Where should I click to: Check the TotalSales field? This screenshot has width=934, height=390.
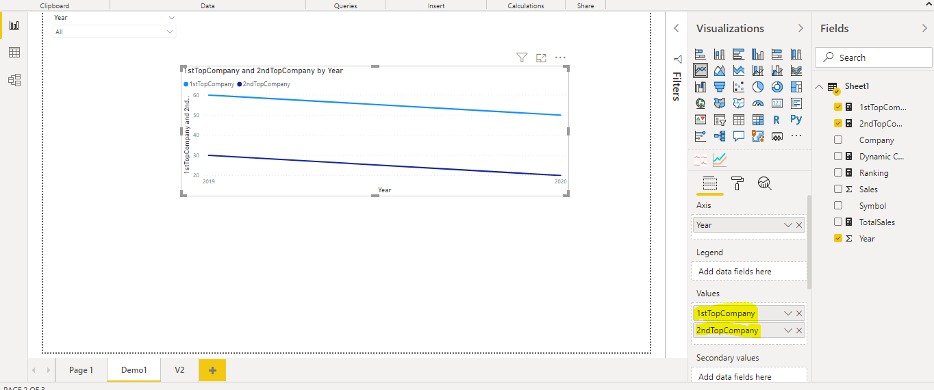(838, 222)
